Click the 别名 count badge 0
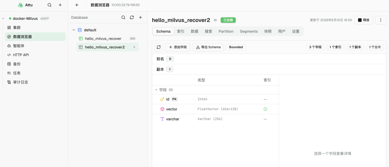This screenshot has height=167, width=389. coord(170,59)
